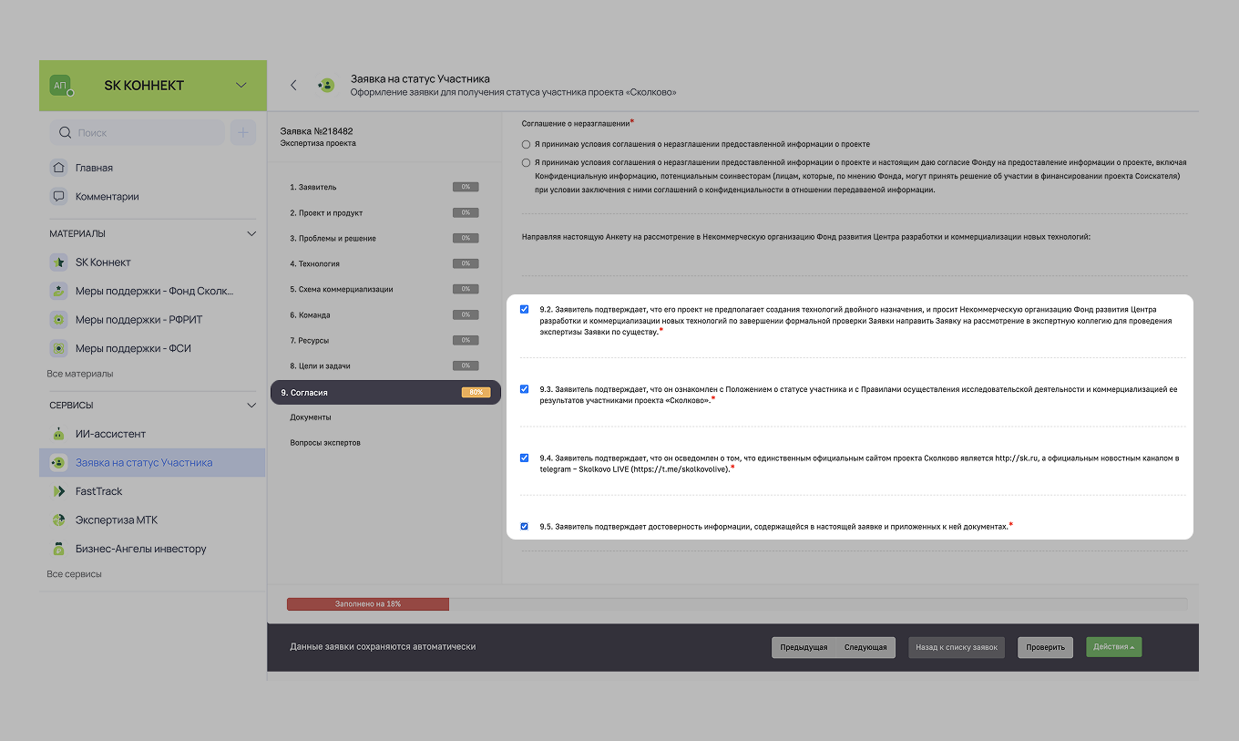This screenshot has width=1239, height=741.
Task: Click the Проверить button
Action: pos(1045,647)
